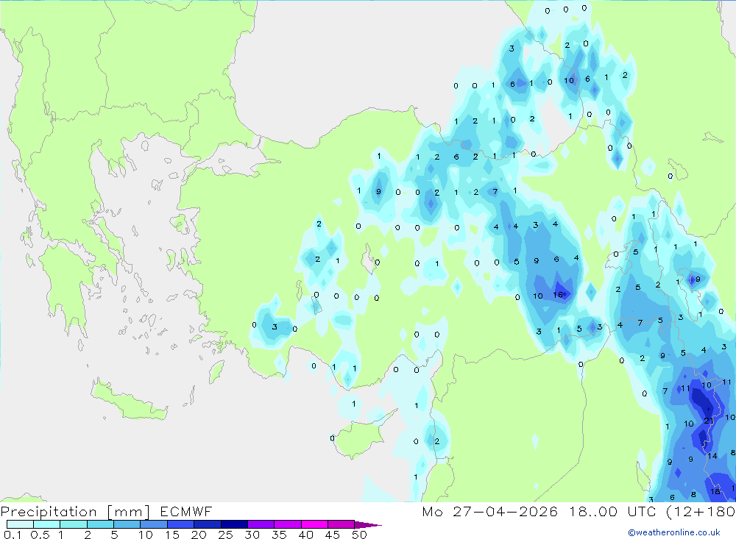Click the 'ECMWF' model label
This screenshot has height=539, width=736.
[x=186, y=511]
